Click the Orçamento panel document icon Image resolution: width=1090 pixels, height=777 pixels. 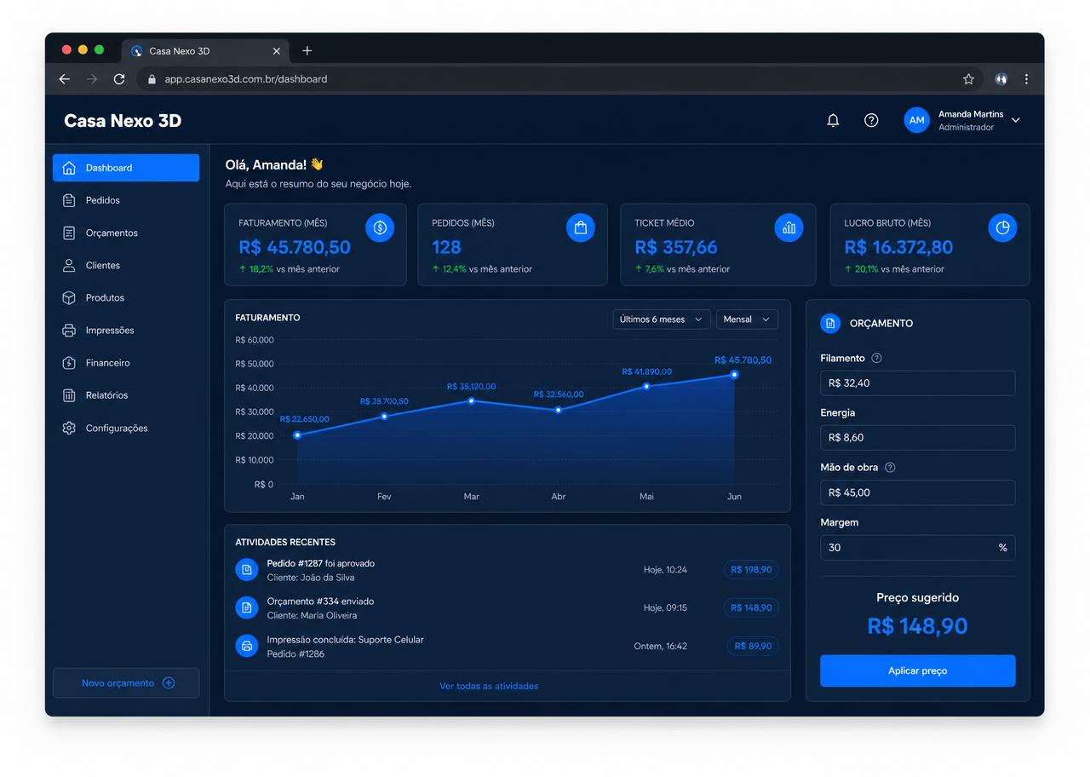click(830, 324)
